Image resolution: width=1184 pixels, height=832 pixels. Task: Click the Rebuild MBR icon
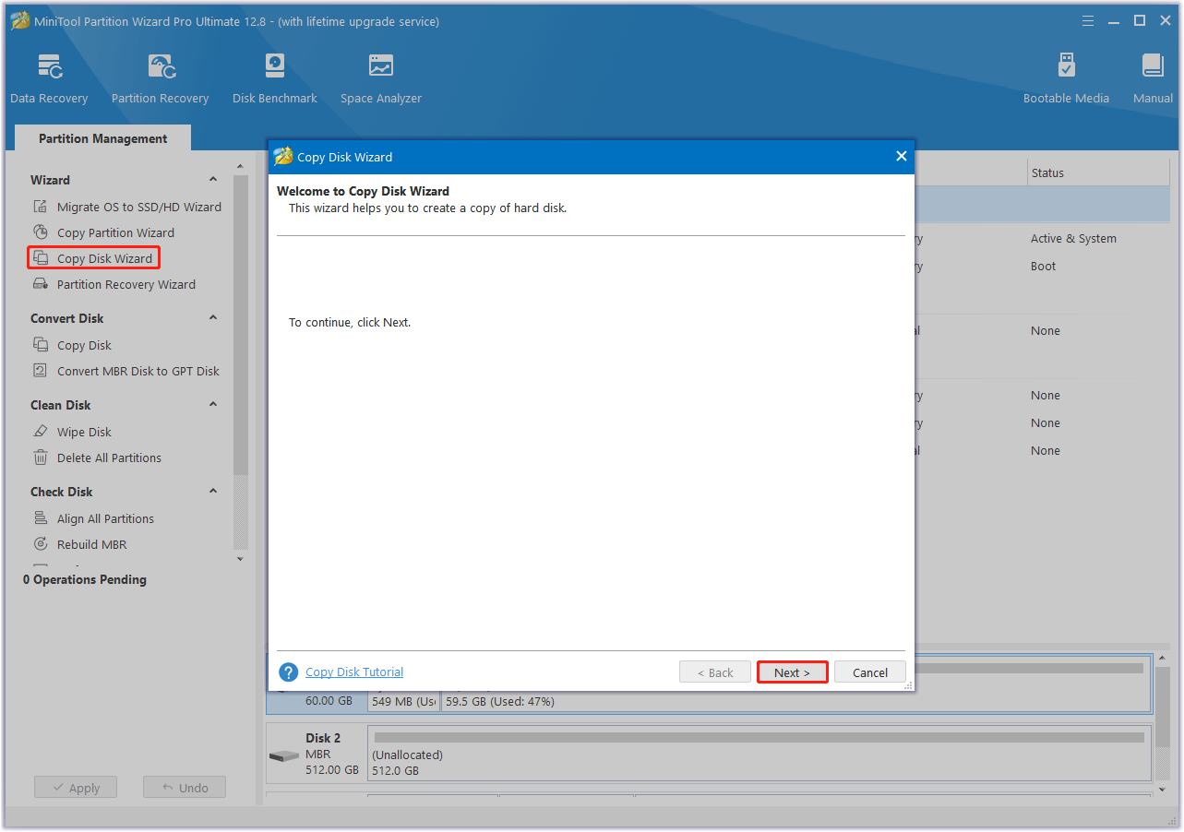41,544
